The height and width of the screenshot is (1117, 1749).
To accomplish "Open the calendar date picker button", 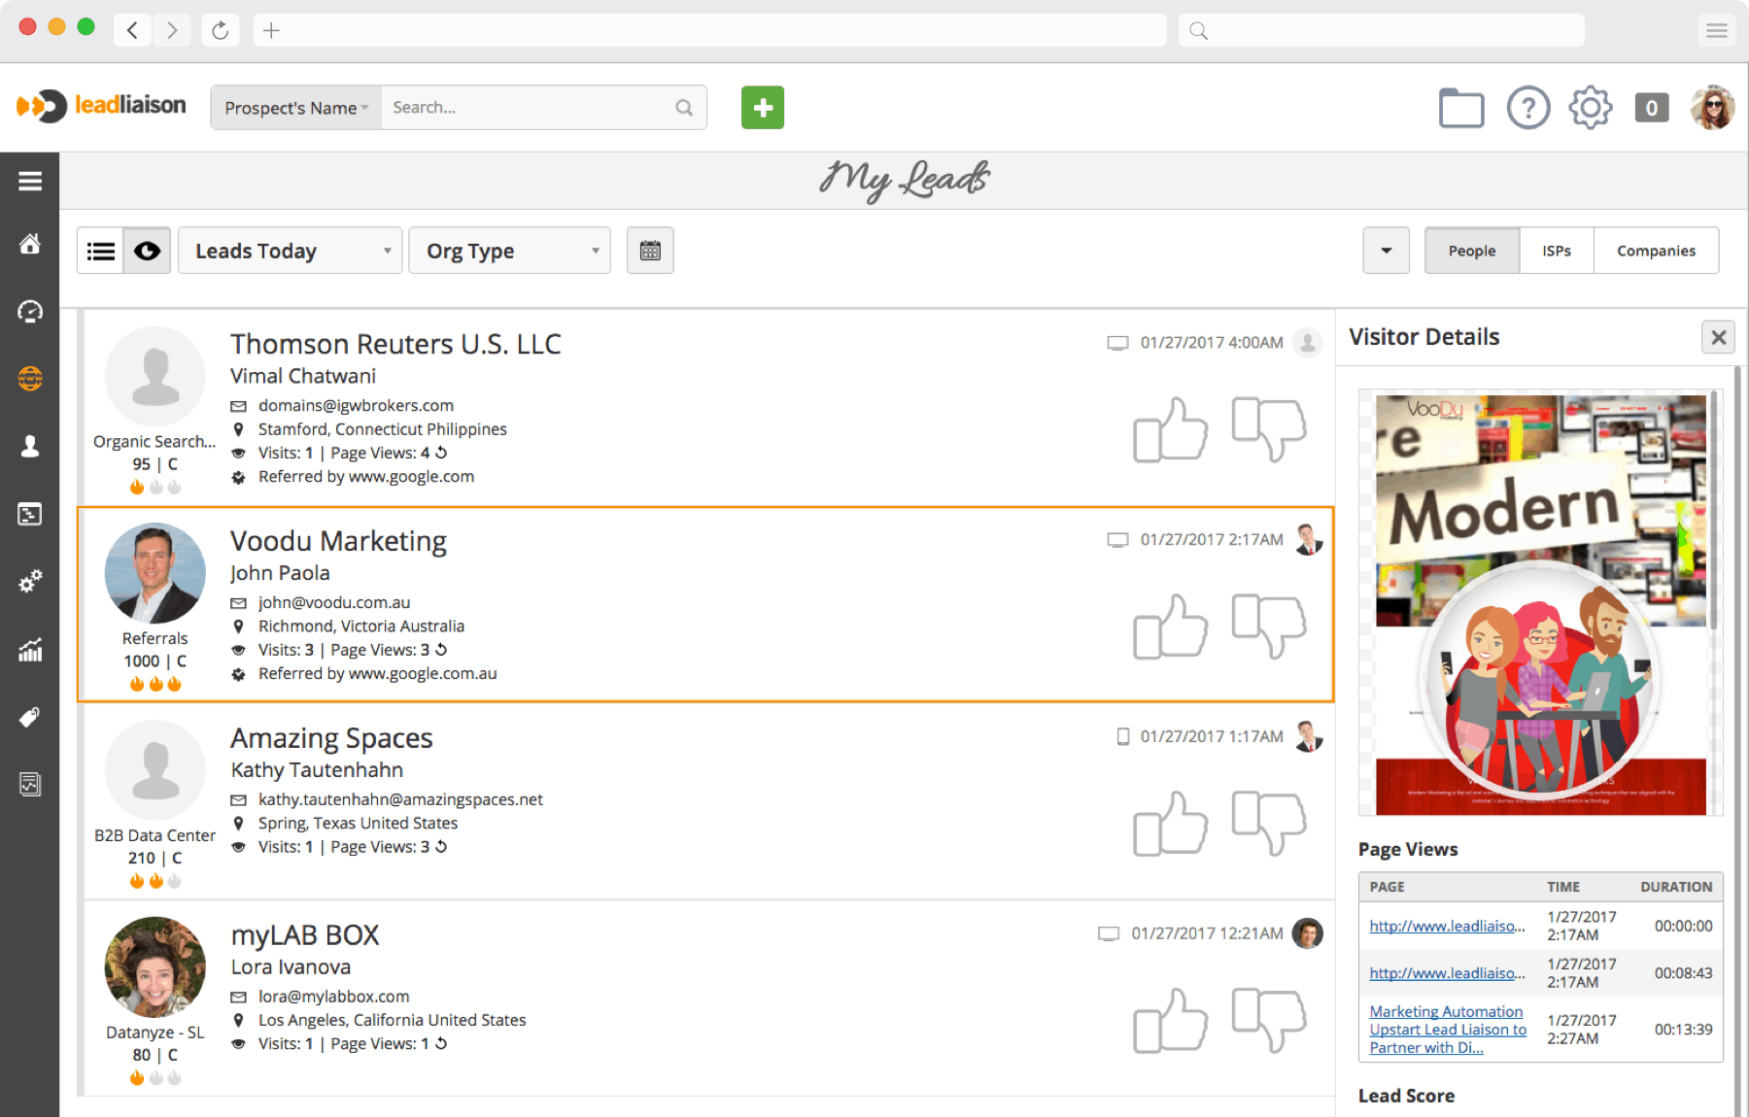I will 650,251.
